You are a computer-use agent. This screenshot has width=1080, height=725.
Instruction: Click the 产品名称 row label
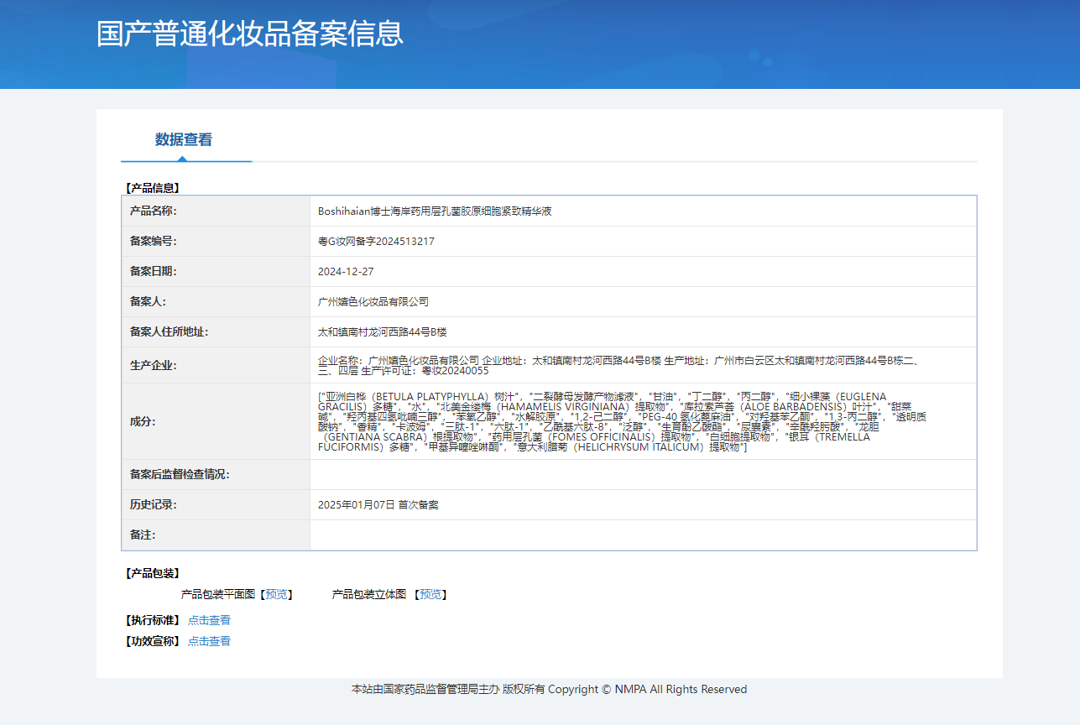coord(154,211)
